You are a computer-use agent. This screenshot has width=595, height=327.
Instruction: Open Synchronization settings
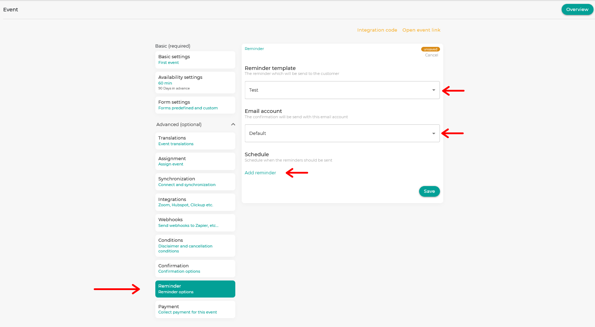pyautogui.click(x=195, y=182)
